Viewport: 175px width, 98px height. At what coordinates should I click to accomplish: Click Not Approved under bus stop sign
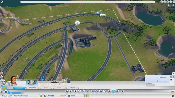pos(43,84)
